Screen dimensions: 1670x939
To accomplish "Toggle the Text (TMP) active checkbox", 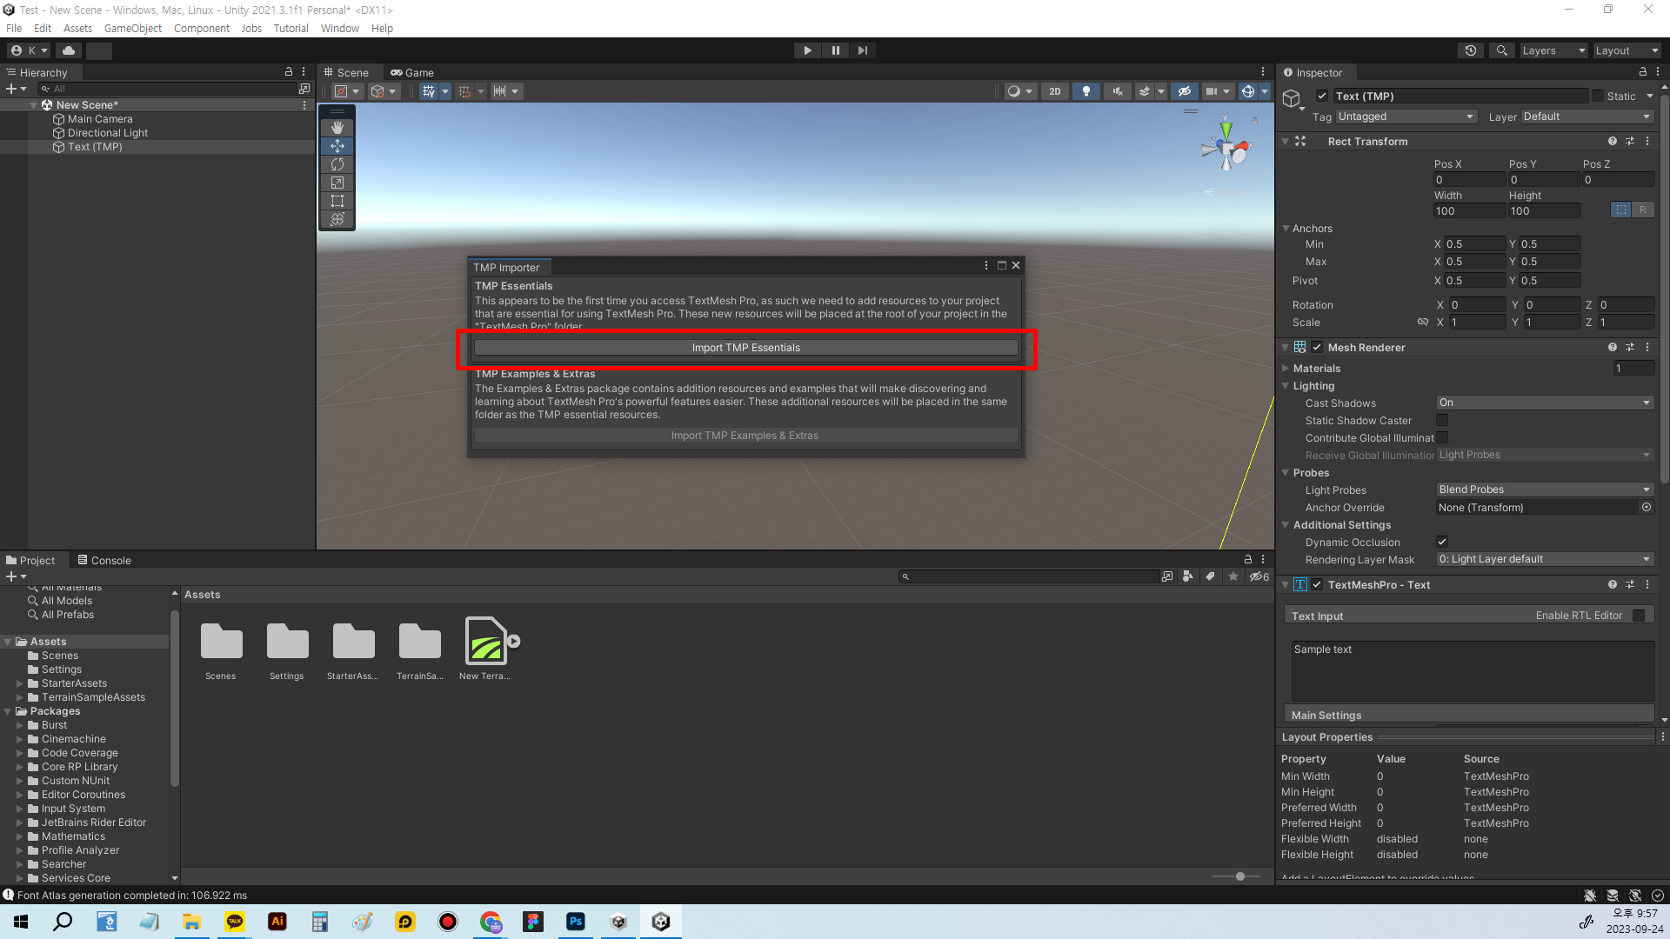I will coord(1322,96).
